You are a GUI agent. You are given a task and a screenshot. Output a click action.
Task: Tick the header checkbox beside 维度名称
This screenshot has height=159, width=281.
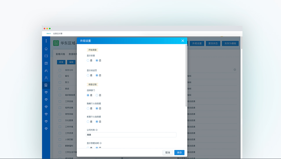click(x=60, y=70)
